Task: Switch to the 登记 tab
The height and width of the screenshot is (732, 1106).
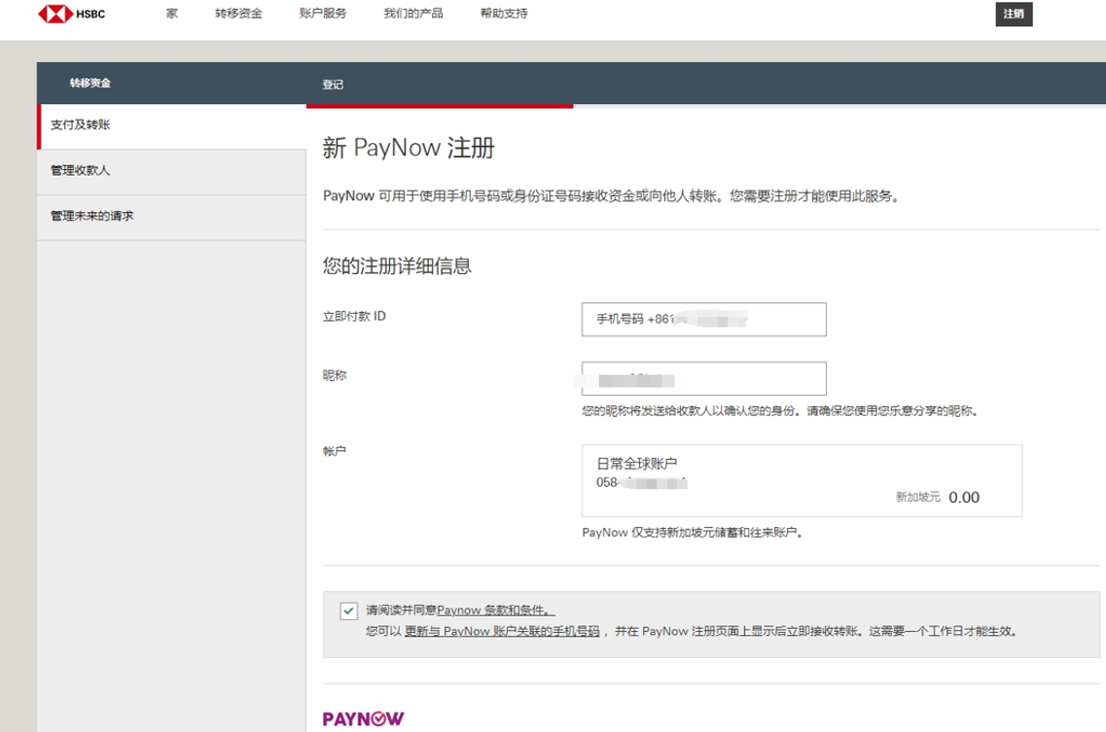Action: [331, 84]
